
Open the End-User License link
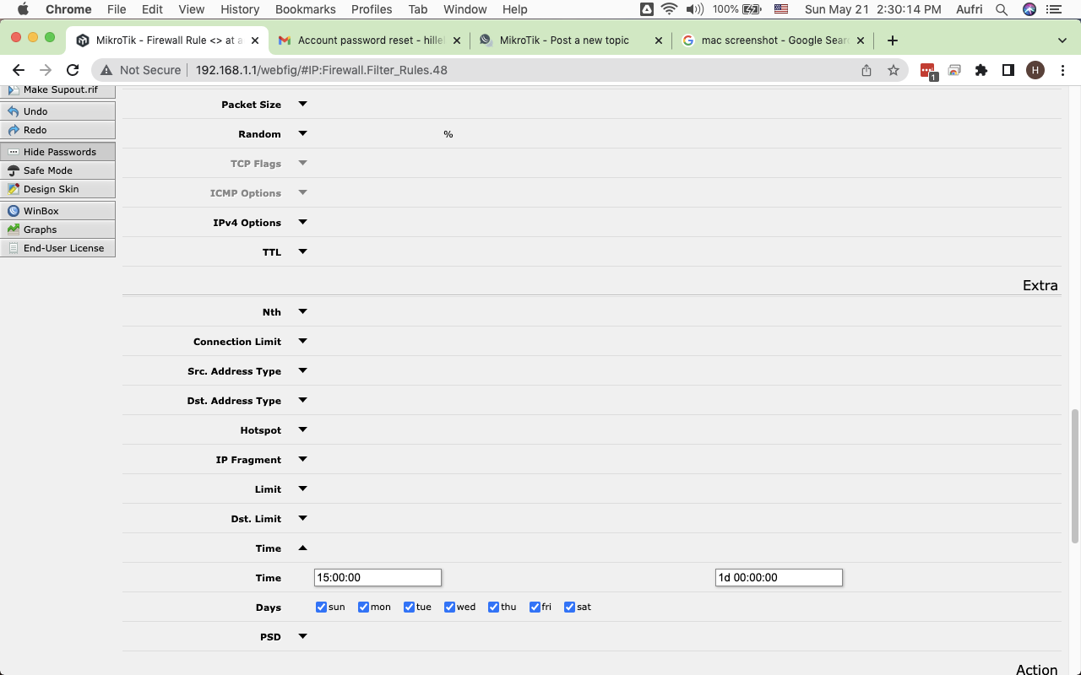63,248
